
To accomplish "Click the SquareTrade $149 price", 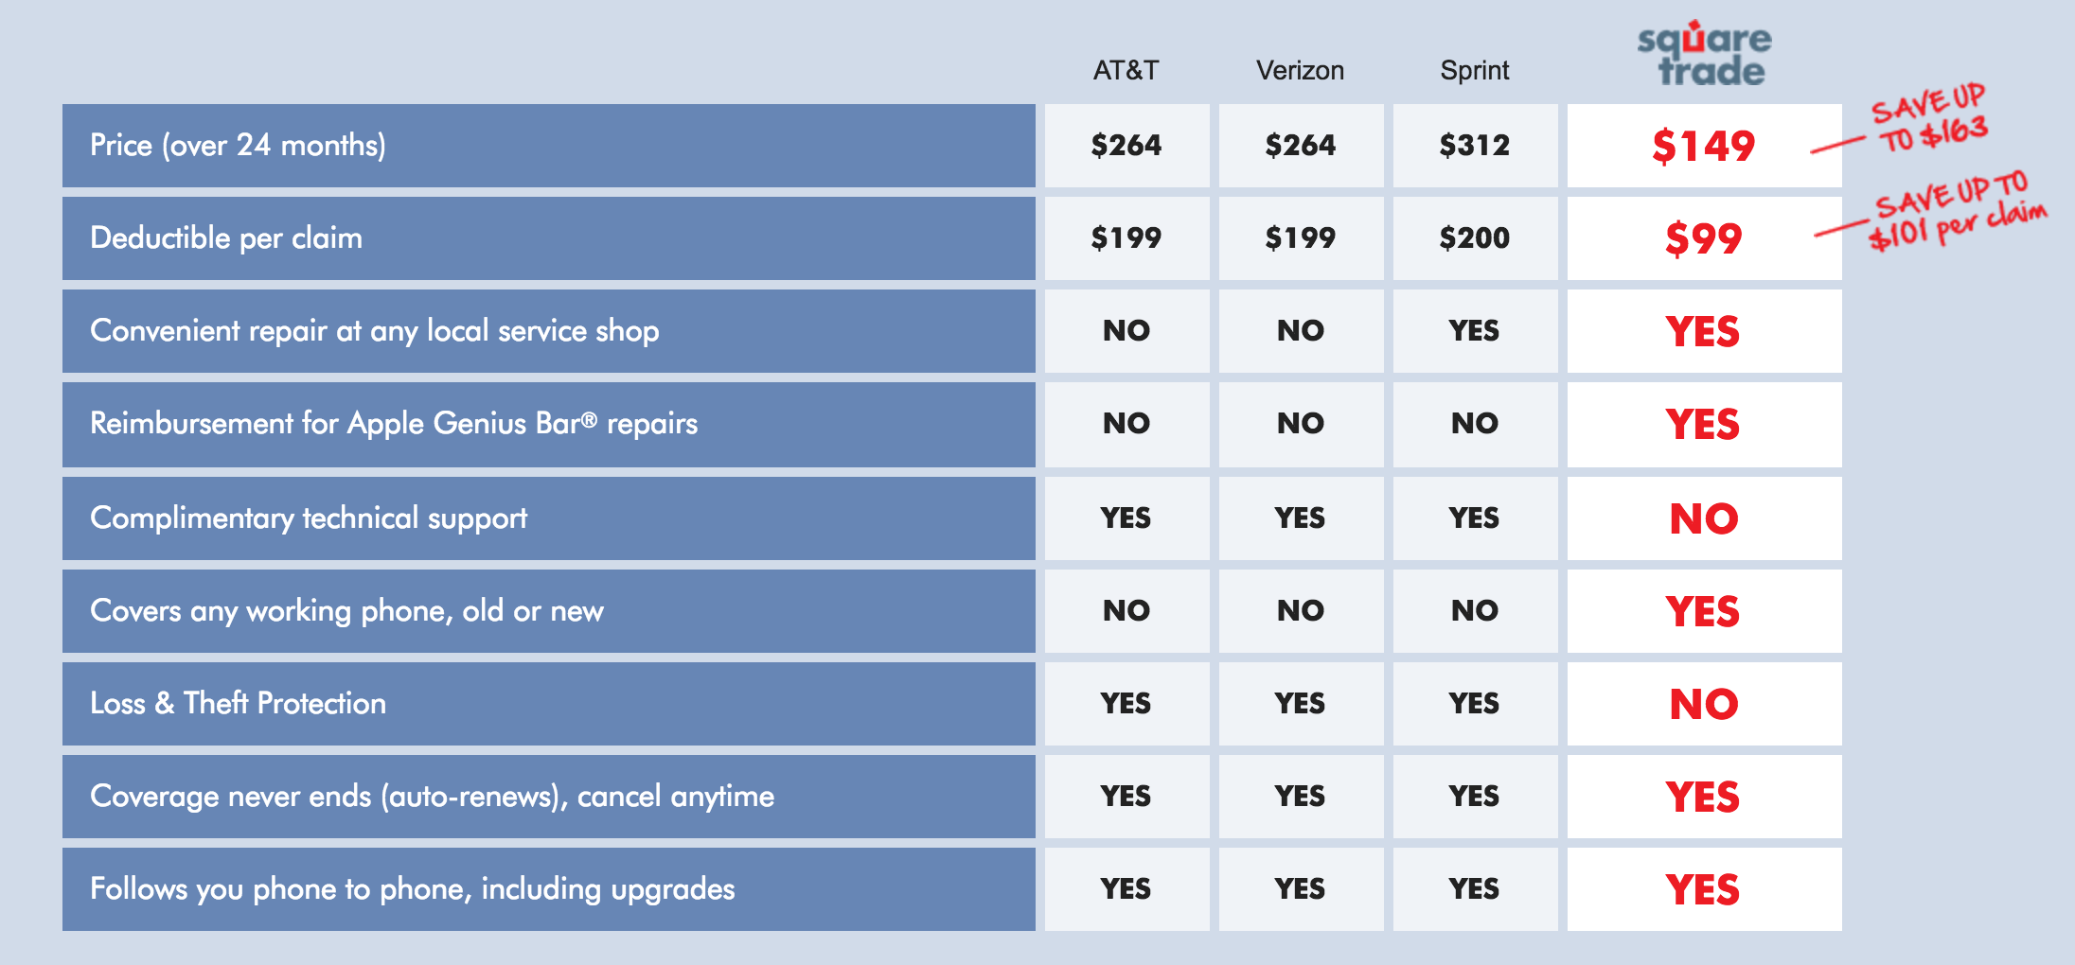I will [x=1703, y=146].
